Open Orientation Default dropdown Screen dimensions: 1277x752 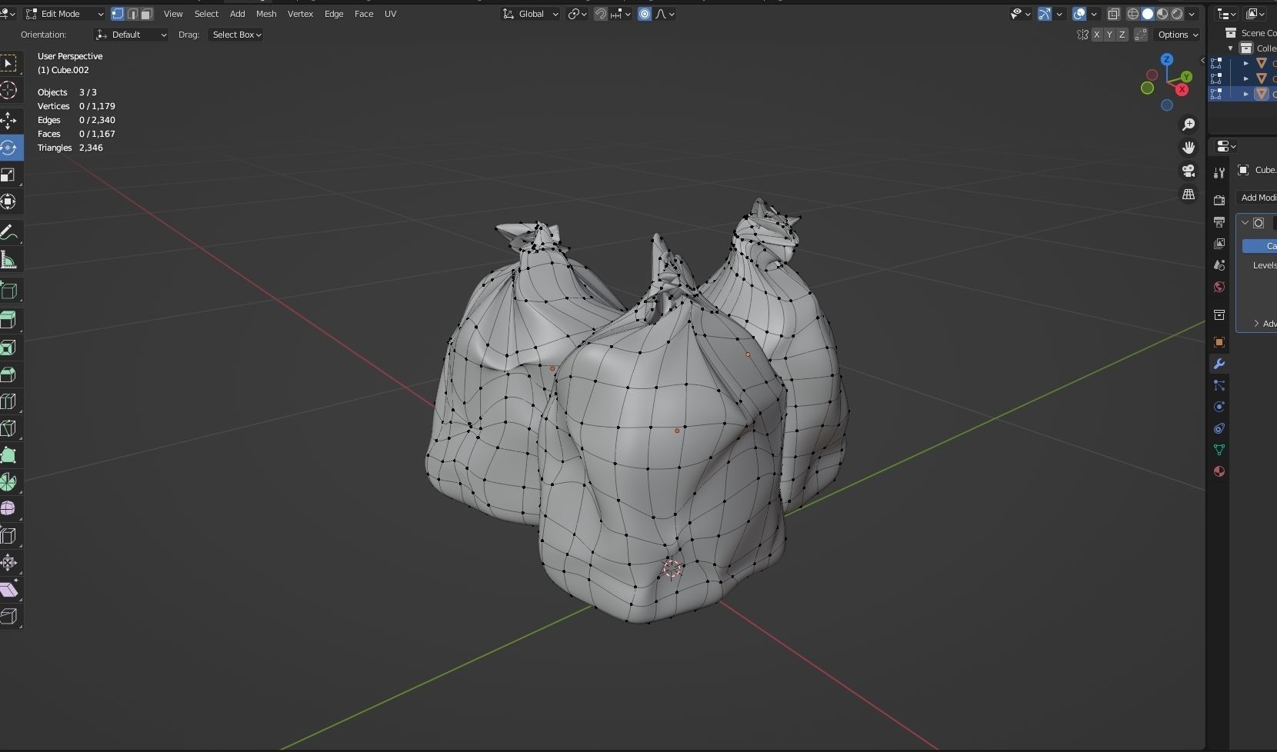click(131, 35)
